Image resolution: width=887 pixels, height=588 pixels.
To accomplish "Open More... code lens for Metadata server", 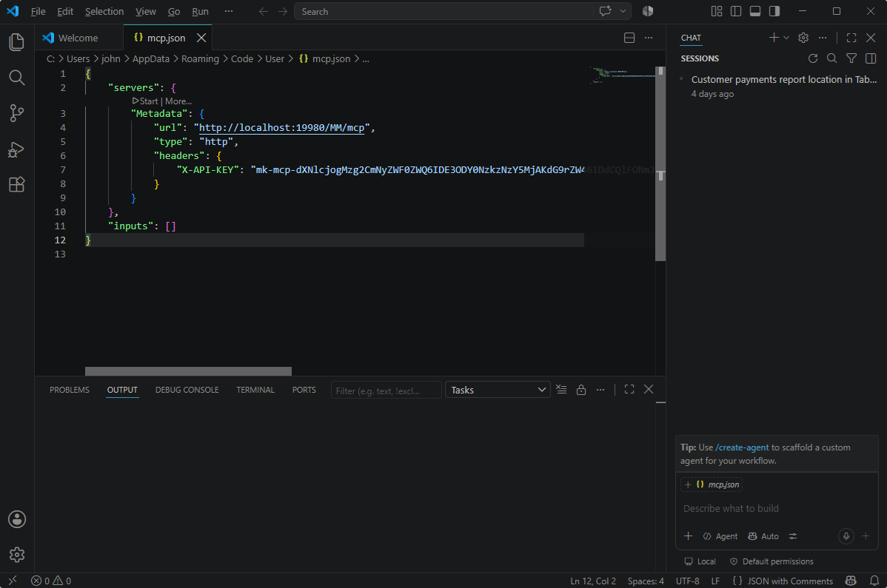I will click(x=178, y=101).
